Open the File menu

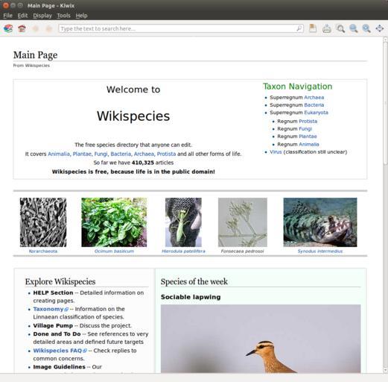coord(7,16)
